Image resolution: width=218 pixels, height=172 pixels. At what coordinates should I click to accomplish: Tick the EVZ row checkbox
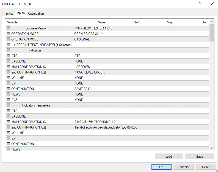coord(8,100)
